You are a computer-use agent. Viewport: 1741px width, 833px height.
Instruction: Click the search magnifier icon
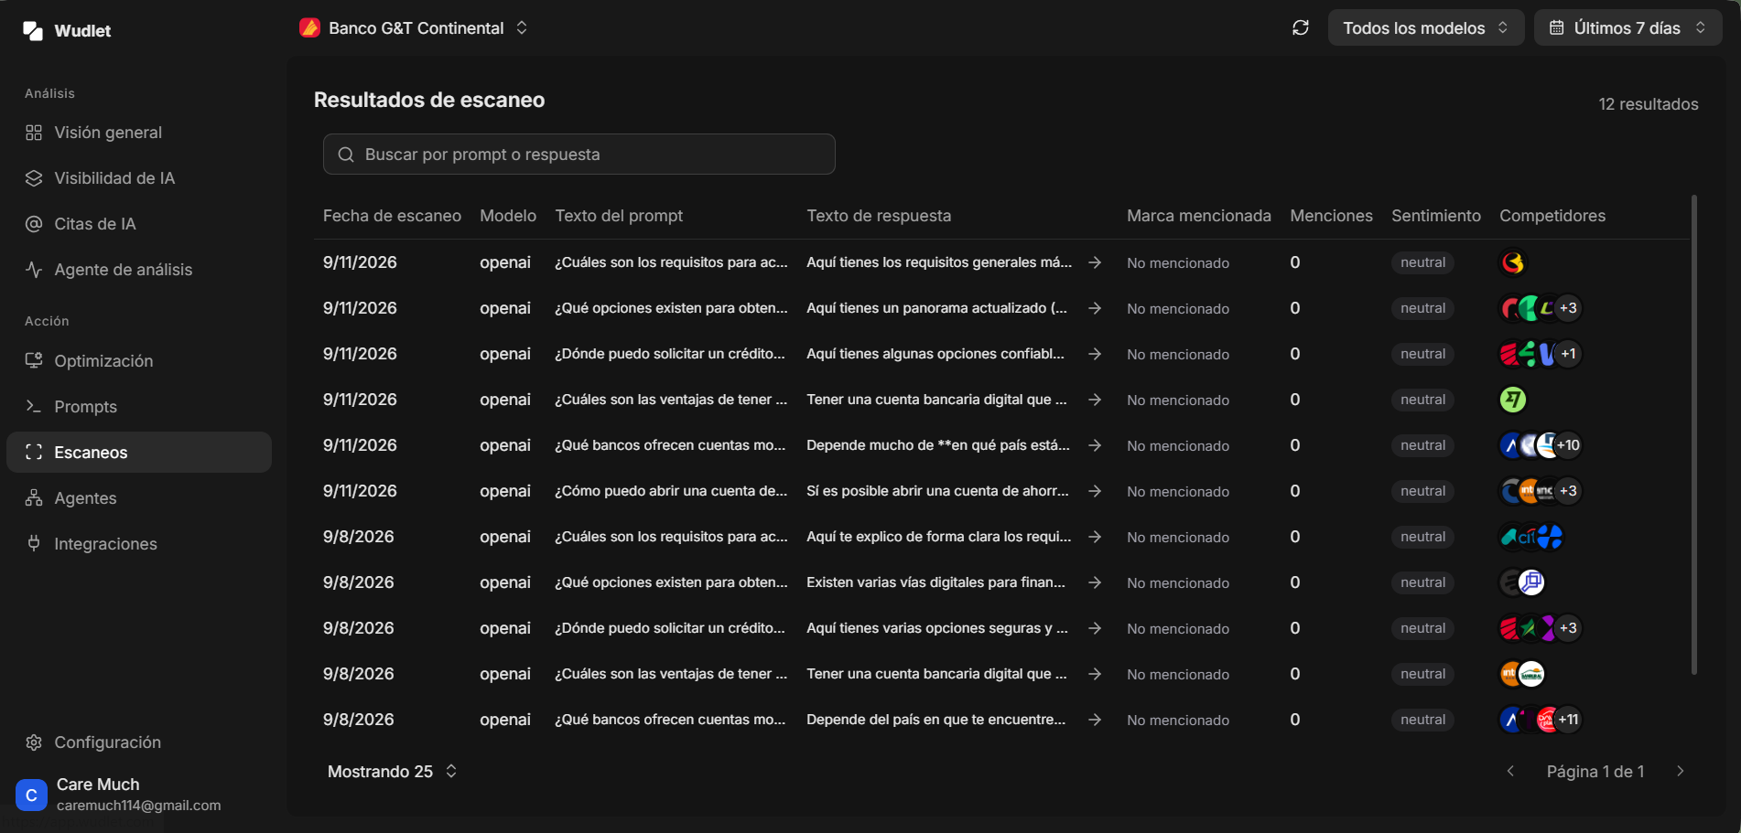pos(346,155)
